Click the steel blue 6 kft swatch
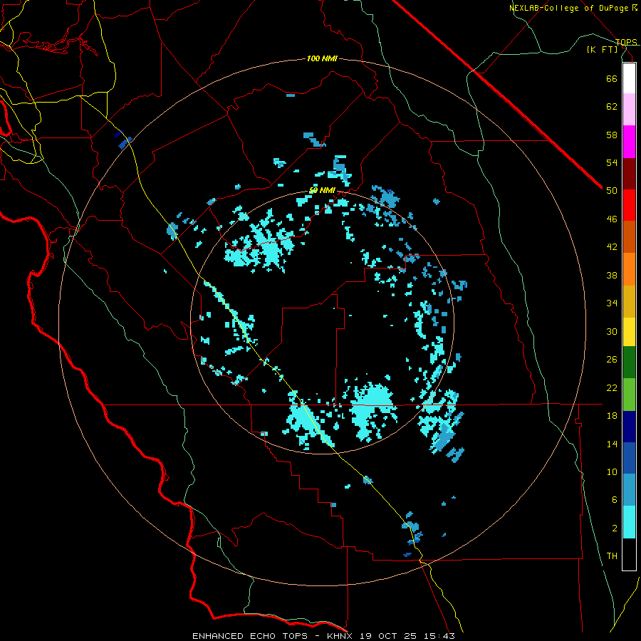This screenshot has width=641, height=641. 629,489
